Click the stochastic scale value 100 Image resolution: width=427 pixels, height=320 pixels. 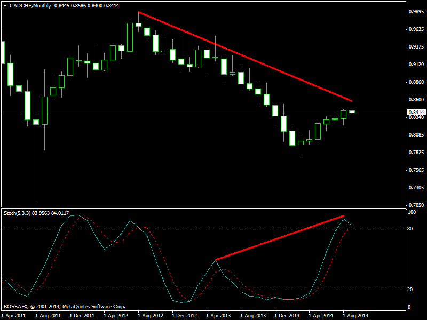412,212
